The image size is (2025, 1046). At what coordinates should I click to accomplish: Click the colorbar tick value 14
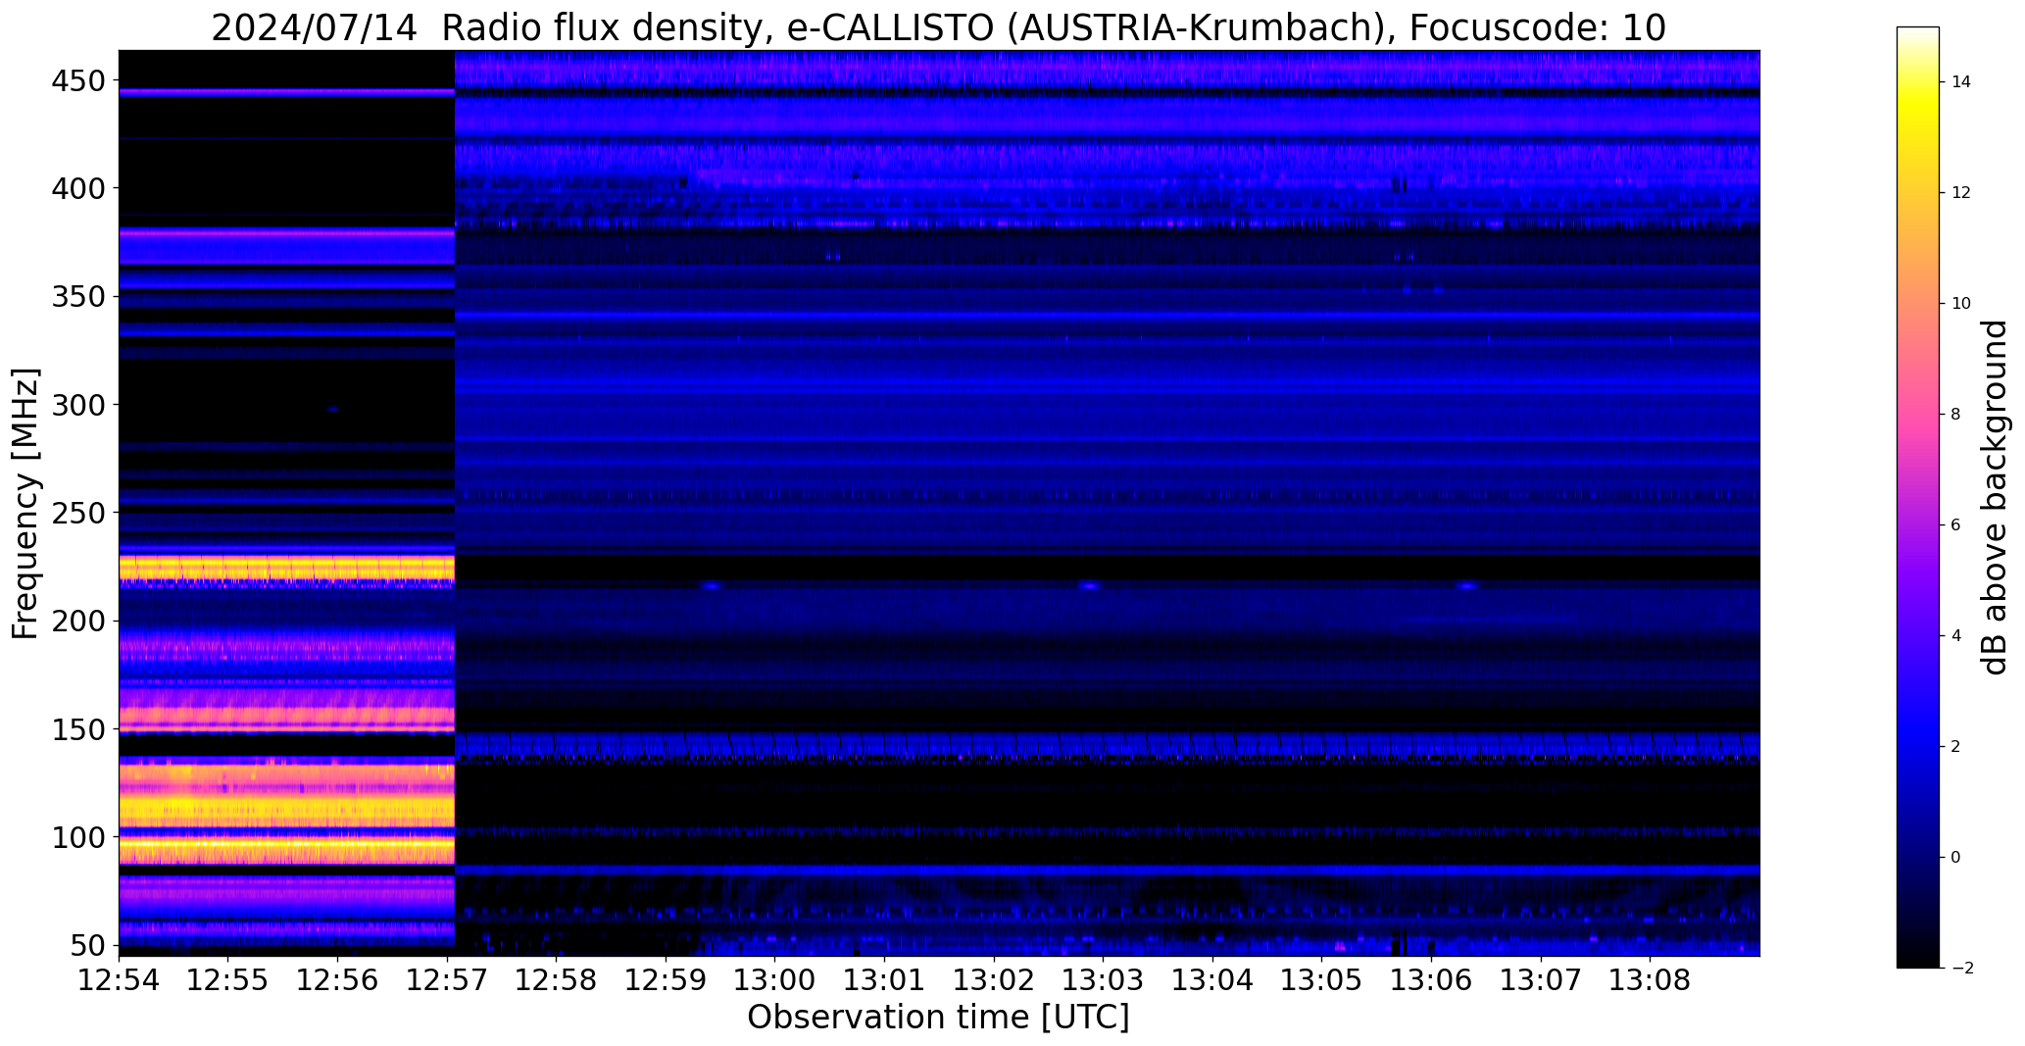pyautogui.click(x=1961, y=82)
